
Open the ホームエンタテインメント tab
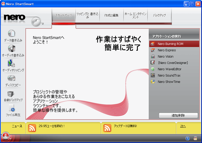pos(135,15)
